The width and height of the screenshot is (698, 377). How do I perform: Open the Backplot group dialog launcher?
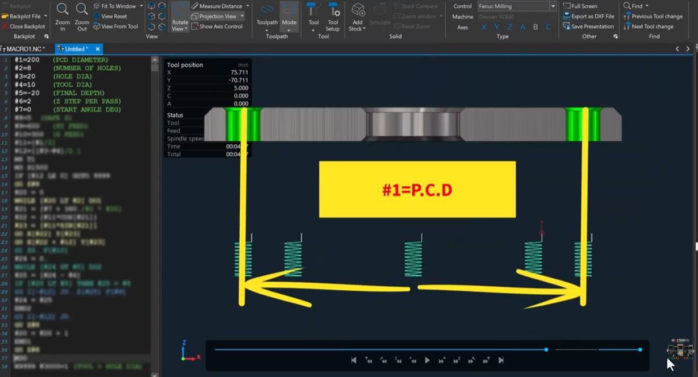[47, 36]
